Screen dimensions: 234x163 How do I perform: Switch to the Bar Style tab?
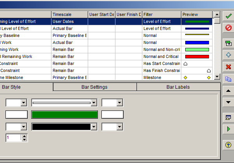pos(26,87)
